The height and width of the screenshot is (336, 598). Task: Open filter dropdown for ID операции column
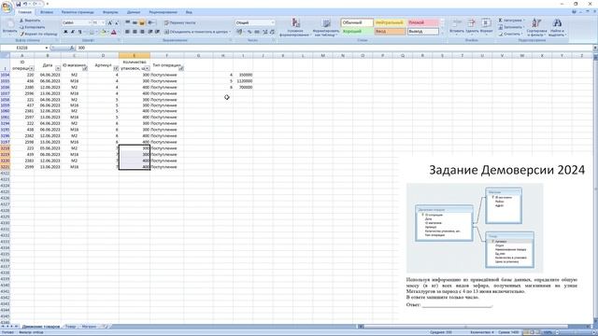pyautogui.click(x=31, y=68)
